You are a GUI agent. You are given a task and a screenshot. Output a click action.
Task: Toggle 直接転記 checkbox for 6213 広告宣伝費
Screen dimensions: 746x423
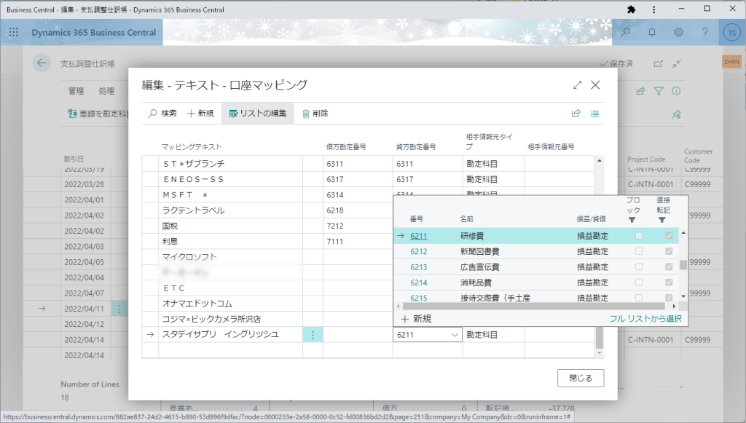(669, 266)
